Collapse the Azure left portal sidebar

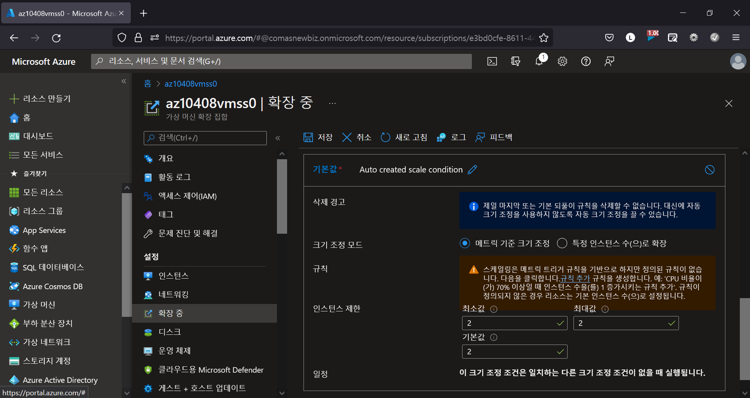point(124,81)
